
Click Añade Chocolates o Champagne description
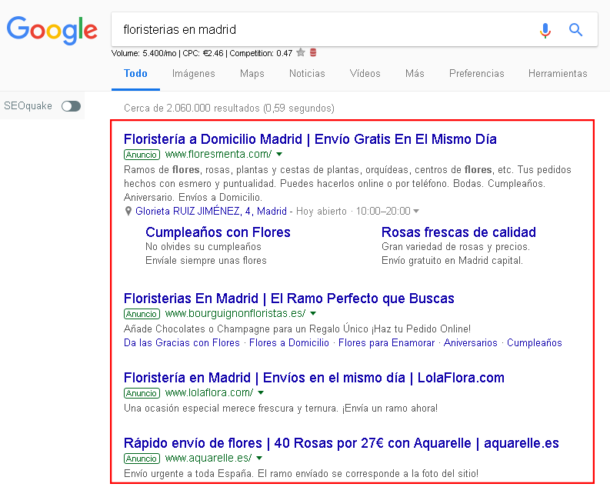[297, 329]
